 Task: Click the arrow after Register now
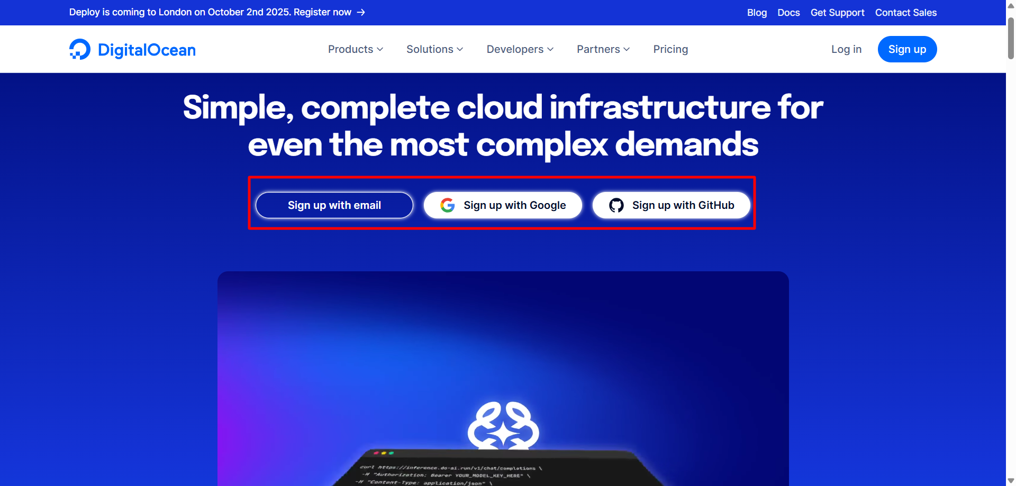361,12
